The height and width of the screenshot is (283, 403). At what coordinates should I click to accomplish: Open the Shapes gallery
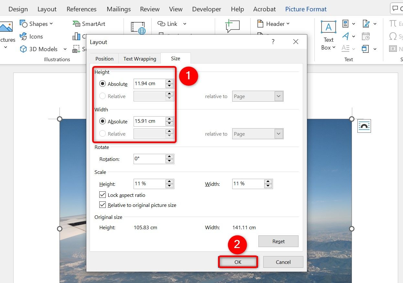pyautogui.click(x=37, y=23)
